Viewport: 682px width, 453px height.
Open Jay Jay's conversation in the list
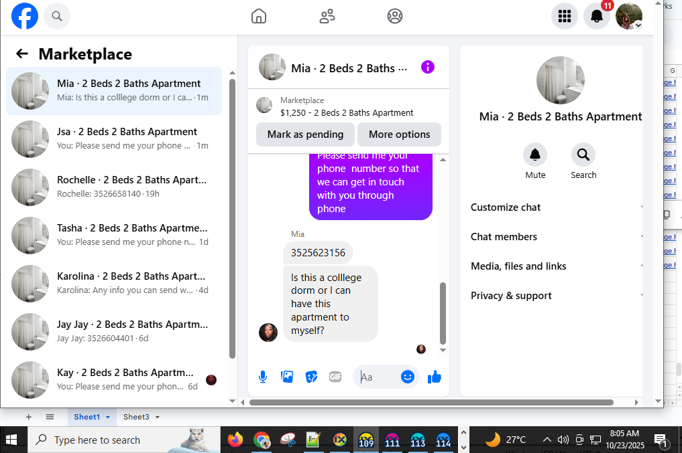[x=114, y=332]
